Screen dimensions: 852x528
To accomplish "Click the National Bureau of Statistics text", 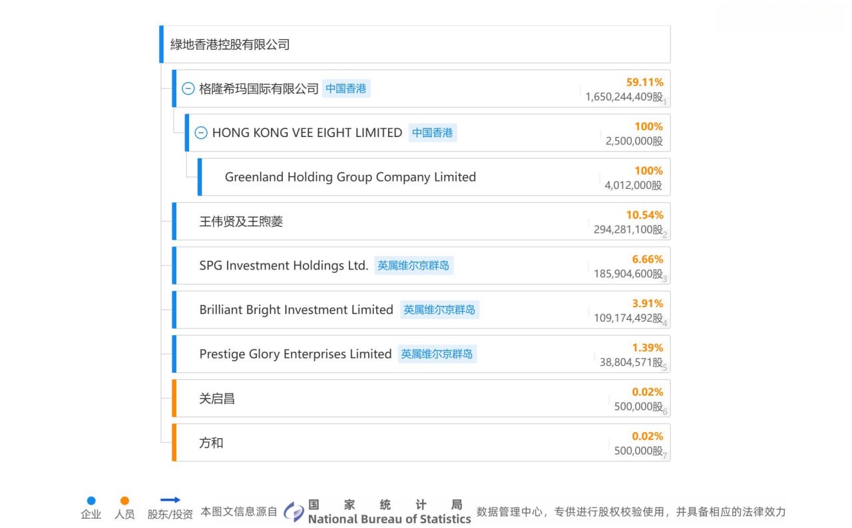I will [389, 519].
